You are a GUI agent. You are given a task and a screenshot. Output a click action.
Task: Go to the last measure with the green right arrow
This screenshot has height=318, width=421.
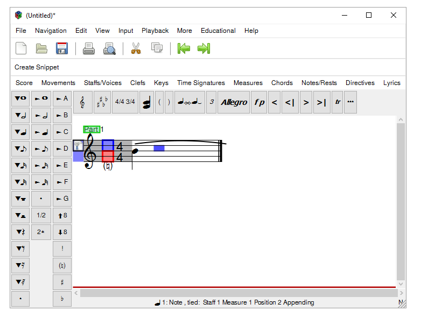pyautogui.click(x=204, y=48)
